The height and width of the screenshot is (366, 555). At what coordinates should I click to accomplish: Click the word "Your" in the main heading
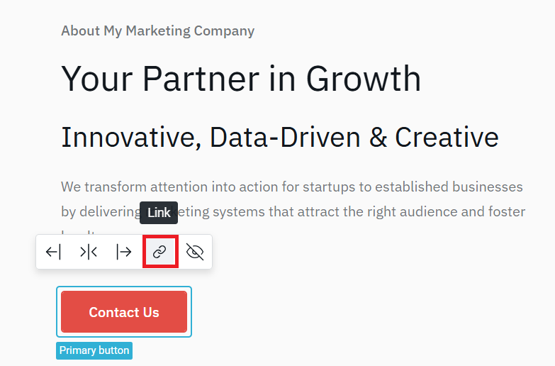click(94, 78)
